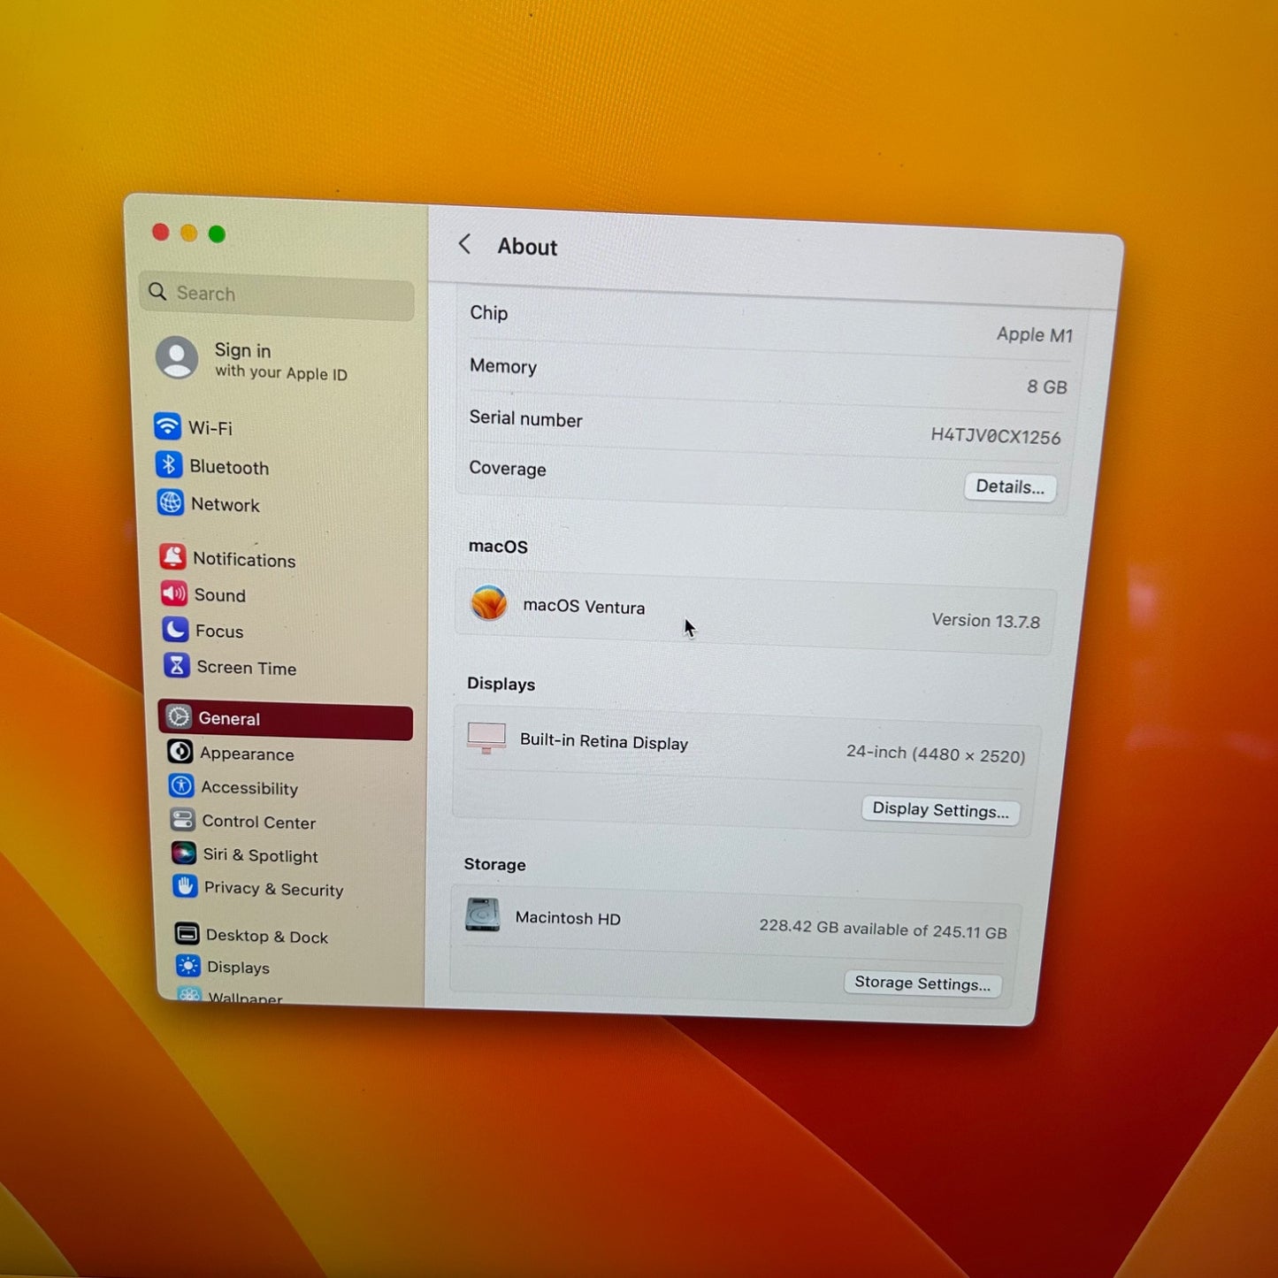Click the Apple ID avatar icon
The height and width of the screenshot is (1278, 1278).
click(x=177, y=358)
